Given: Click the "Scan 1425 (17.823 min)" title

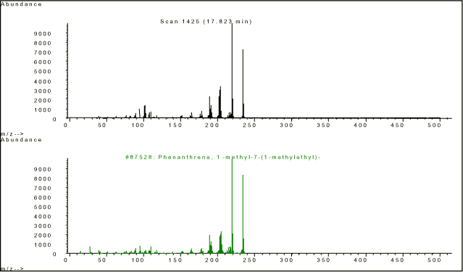Looking at the screenshot, I should pos(206,22).
